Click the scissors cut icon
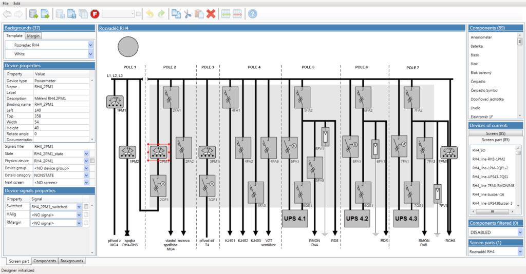 point(187,14)
